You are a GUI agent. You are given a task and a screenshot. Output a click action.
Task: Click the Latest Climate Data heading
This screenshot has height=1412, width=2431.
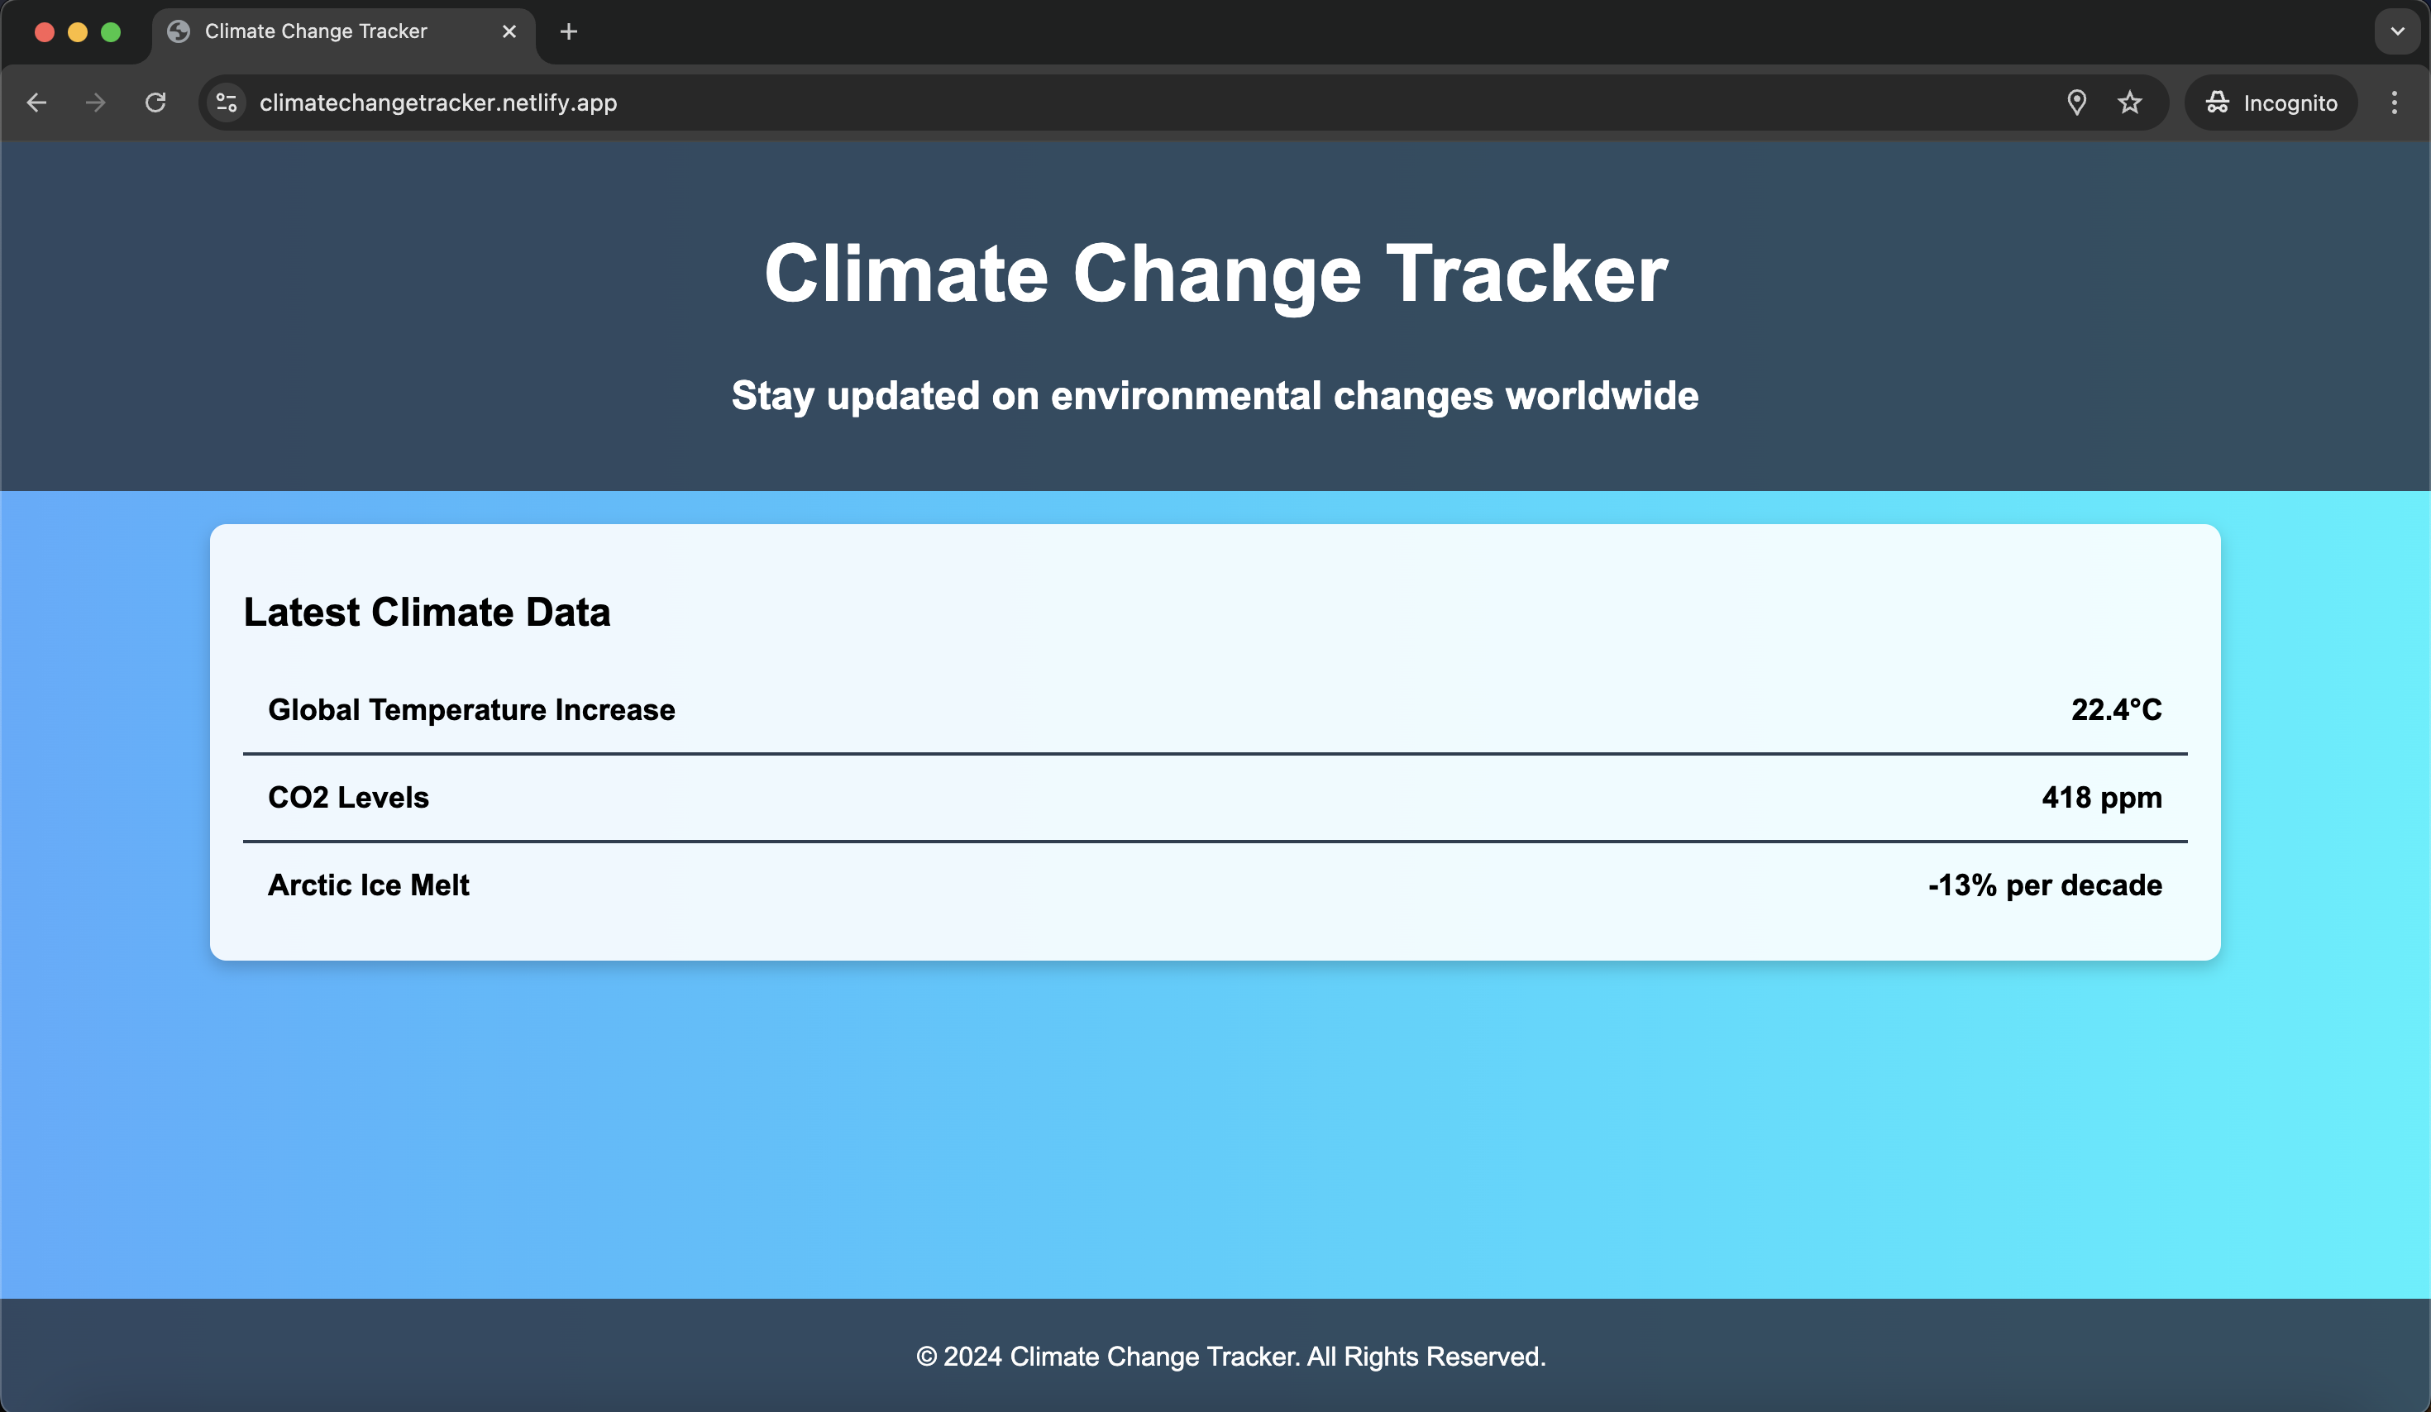(x=427, y=612)
